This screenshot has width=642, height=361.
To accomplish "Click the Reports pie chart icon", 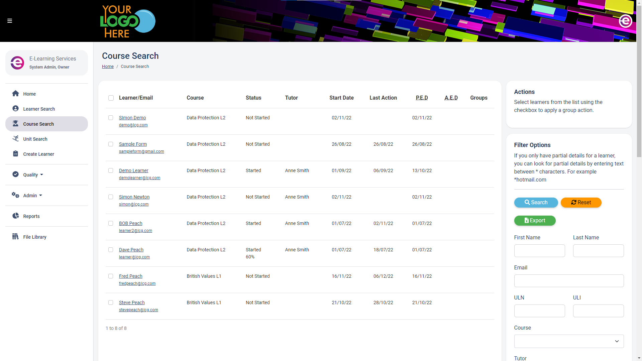I will coord(15,216).
